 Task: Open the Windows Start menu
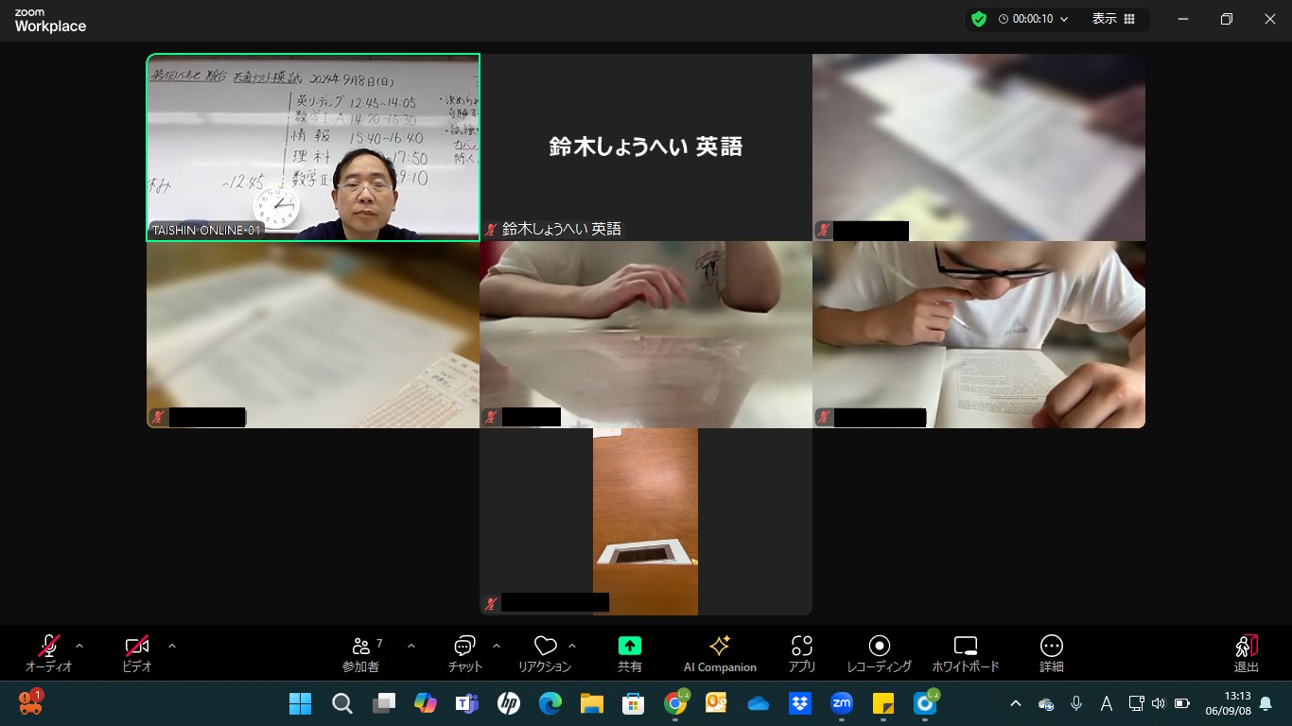click(301, 703)
